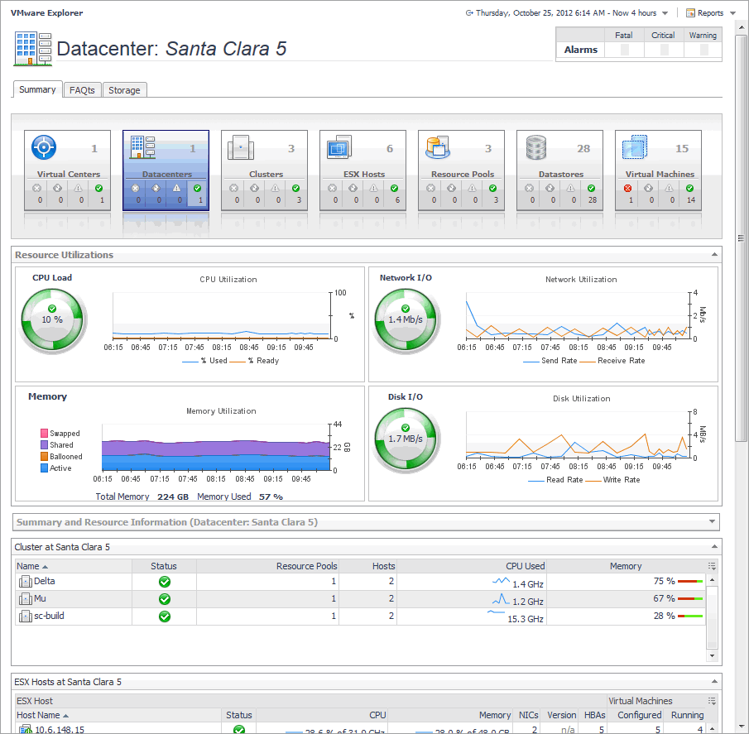
Task: Open column customizer icon in Cluster table
Action: 712,566
